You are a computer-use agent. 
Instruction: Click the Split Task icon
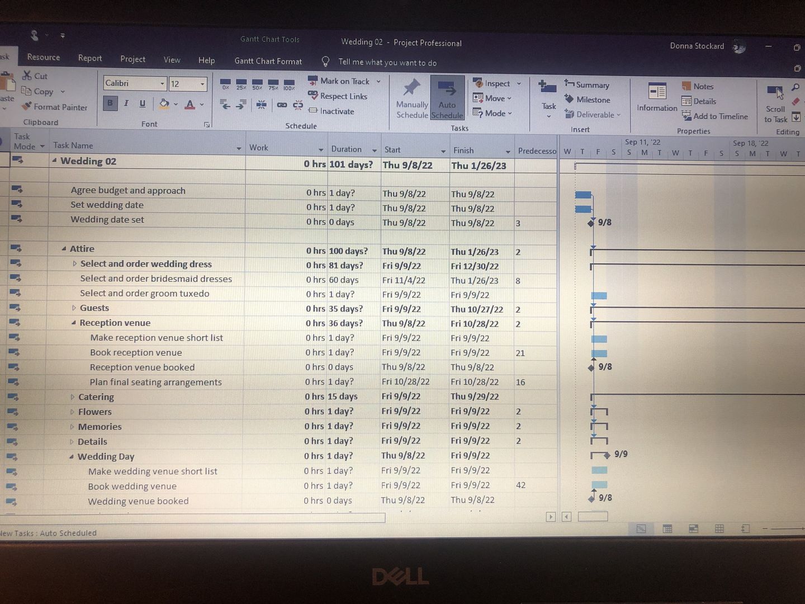[262, 105]
